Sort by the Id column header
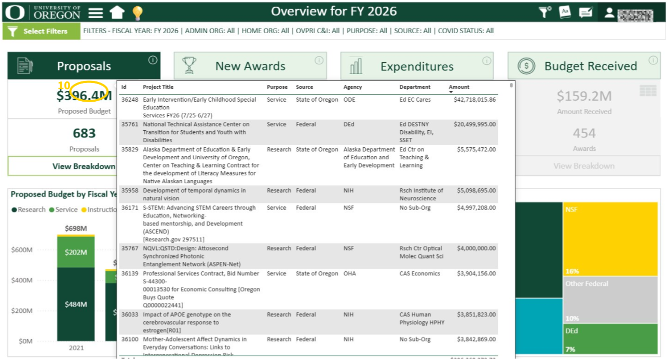667x360 pixels. (124, 87)
